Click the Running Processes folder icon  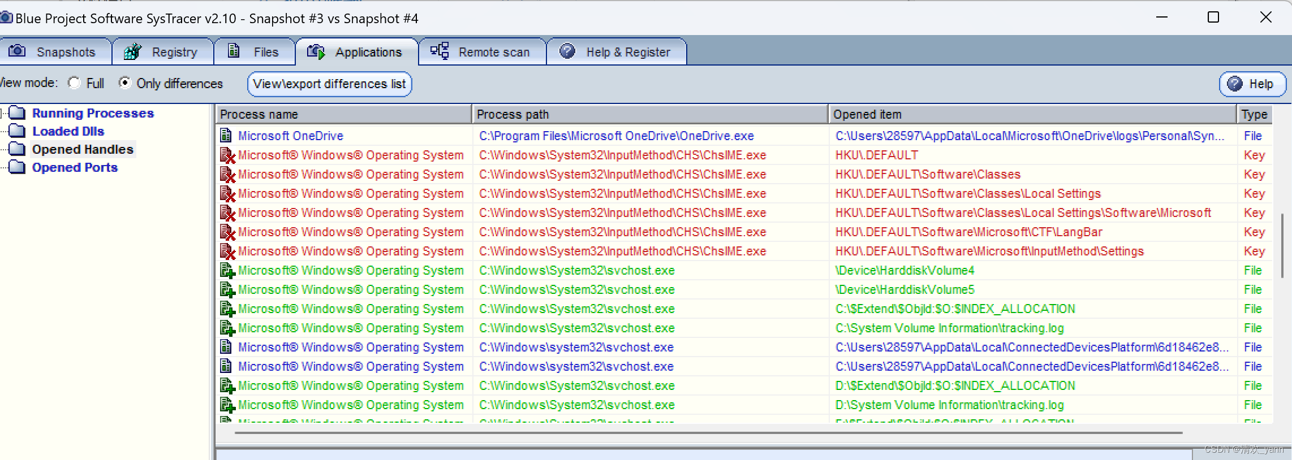(x=18, y=113)
